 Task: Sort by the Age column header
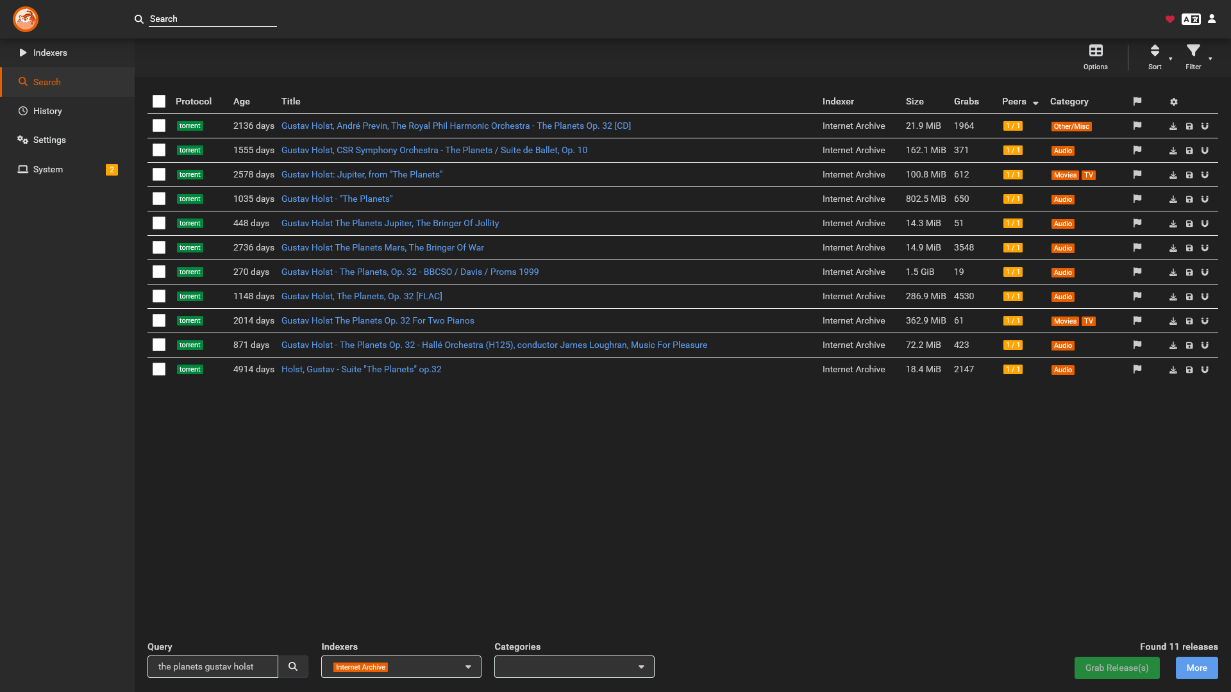click(x=242, y=101)
